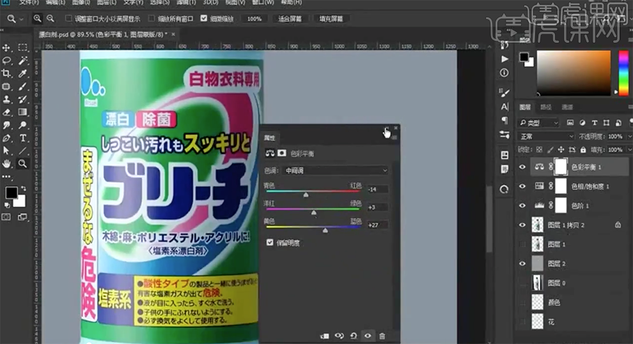This screenshot has width=633, height=344.
Task: Click reset adjustment icon in Properties panel
Action: 353,335
